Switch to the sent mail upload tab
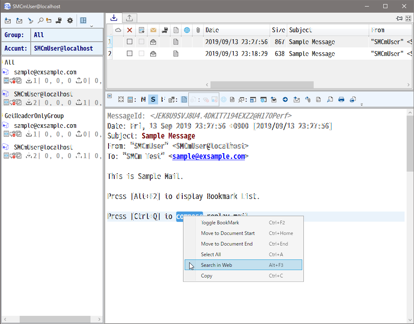This screenshot has width=414, height=324. (x=129, y=18)
